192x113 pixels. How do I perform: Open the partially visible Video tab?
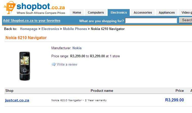click(185, 13)
